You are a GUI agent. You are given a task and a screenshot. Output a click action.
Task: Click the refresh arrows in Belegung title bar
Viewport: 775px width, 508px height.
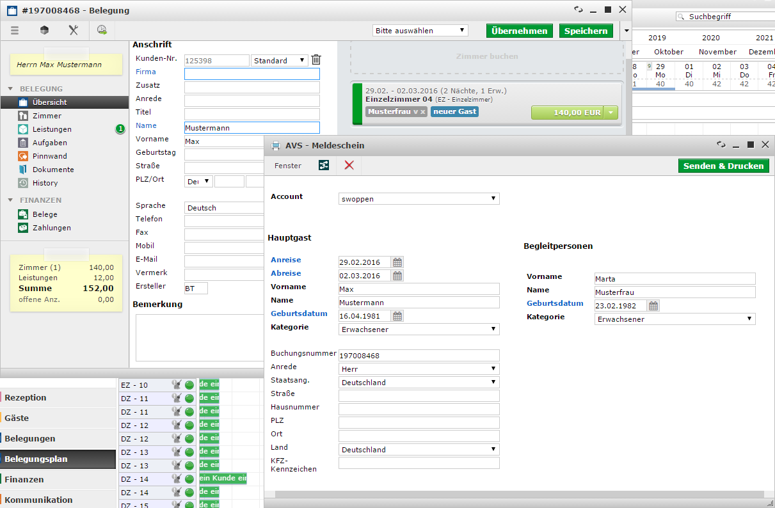(579, 10)
